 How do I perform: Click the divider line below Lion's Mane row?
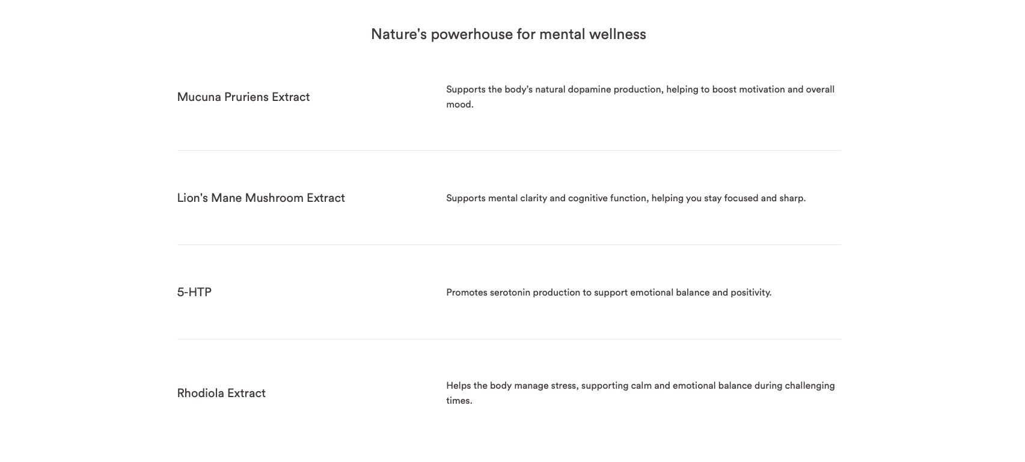(x=509, y=245)
